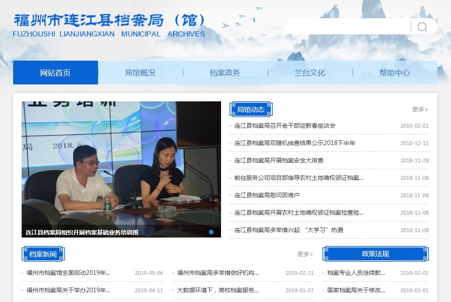
Task: Open news 大数据环境下，高校档案服务
Action: click(x=218, y=291)
